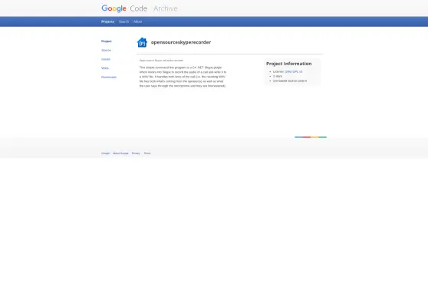Click the blue house project icon
Viewport: 428px width, 293px height.
[142, 42]
